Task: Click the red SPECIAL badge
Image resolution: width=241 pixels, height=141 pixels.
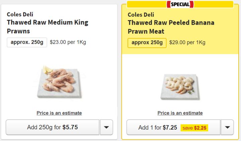Action: click(x=180, y=4)
